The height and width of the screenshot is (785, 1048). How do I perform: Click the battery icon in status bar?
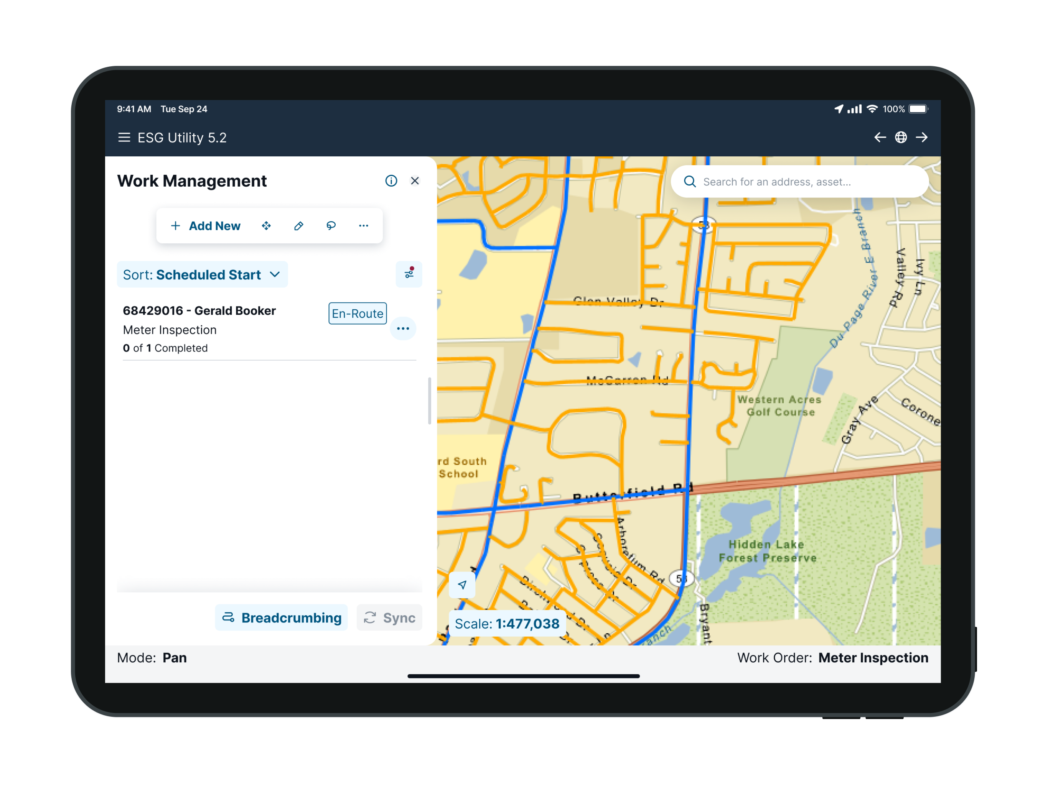pyautogui.click(x=919, y=109)
